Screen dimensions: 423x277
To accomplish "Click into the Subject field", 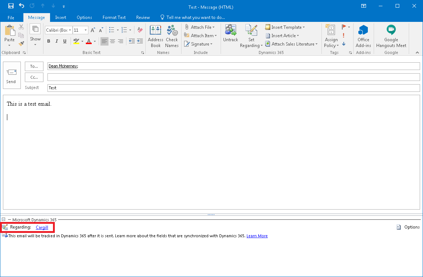I will pyautogui.click(x=233, y=88).
